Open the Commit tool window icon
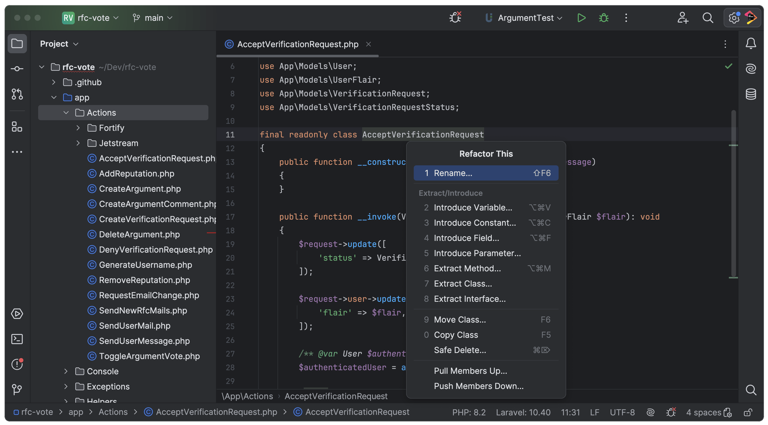The image size is (768, 425). (x=17, y=69)
